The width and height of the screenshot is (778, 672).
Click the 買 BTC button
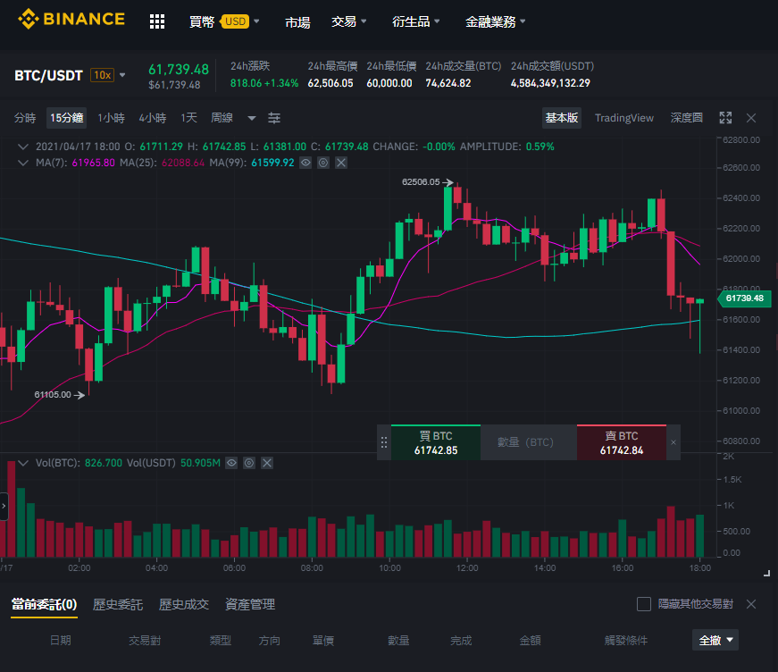[436, 442]
